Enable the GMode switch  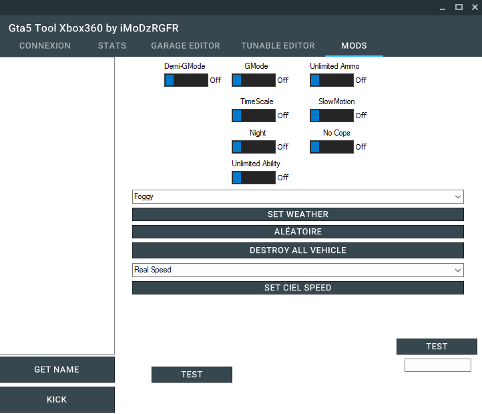[x=253, y=80]
